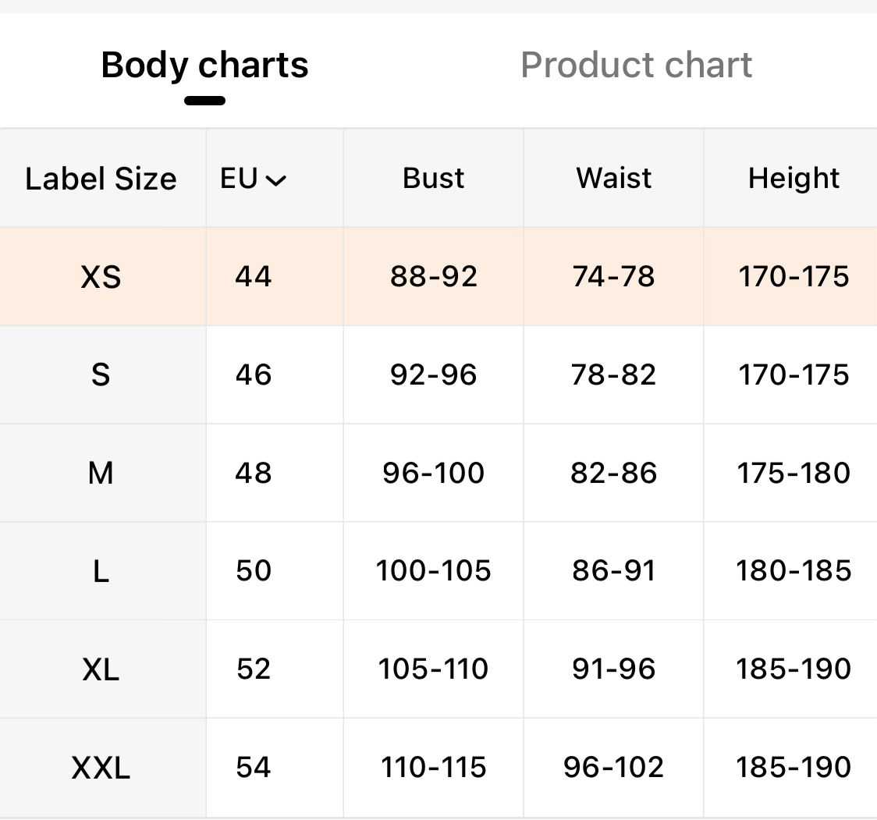Click the 96-100 bust measurement cell

pyautogui.click(x=433, y=474)
